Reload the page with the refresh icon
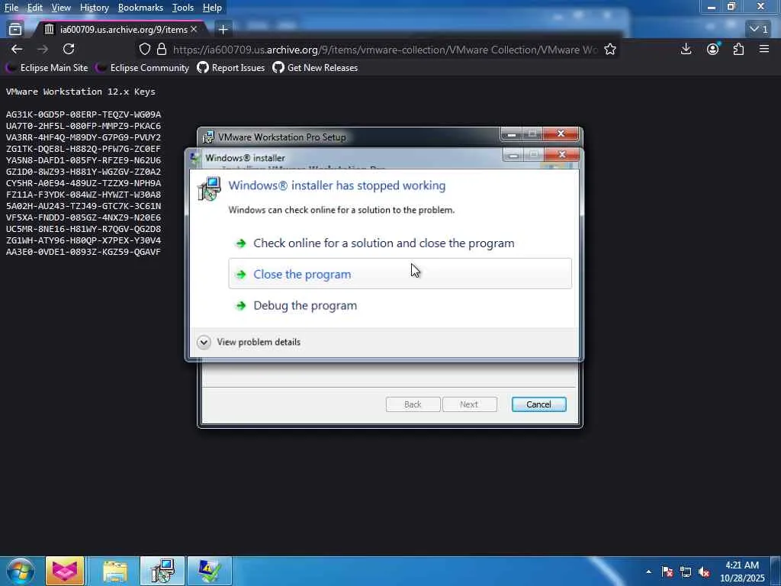 coord(69,49)
